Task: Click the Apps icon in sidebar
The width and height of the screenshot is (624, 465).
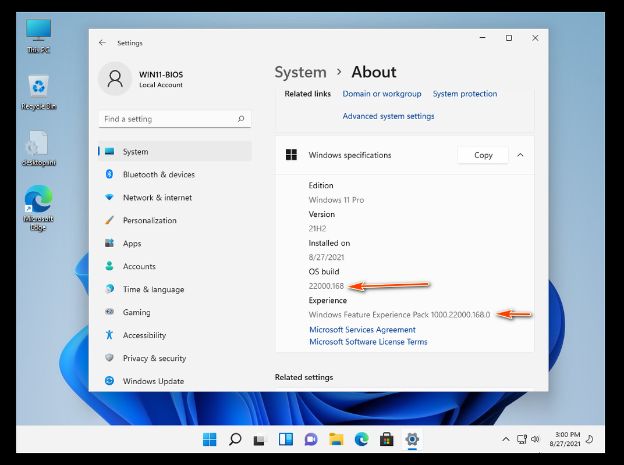Action: click(109, 243)
